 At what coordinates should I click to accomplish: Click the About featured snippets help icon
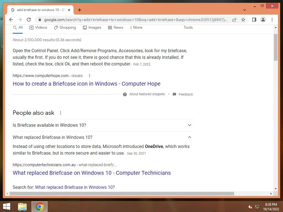[125, 94]
